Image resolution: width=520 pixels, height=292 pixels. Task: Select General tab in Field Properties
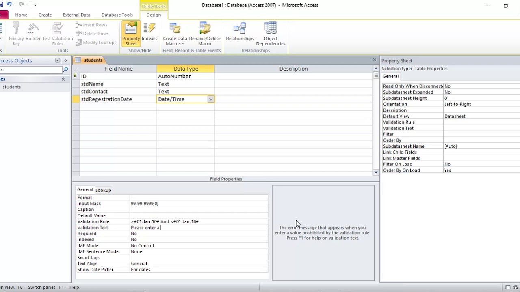click(x=85, y=189)
